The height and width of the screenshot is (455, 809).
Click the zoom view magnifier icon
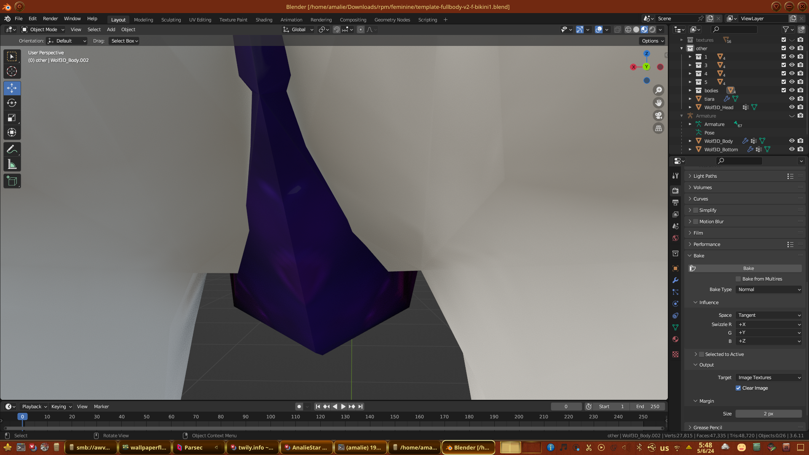[658, 90]
